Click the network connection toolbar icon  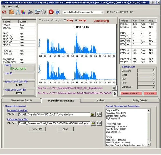pos(18,12)
